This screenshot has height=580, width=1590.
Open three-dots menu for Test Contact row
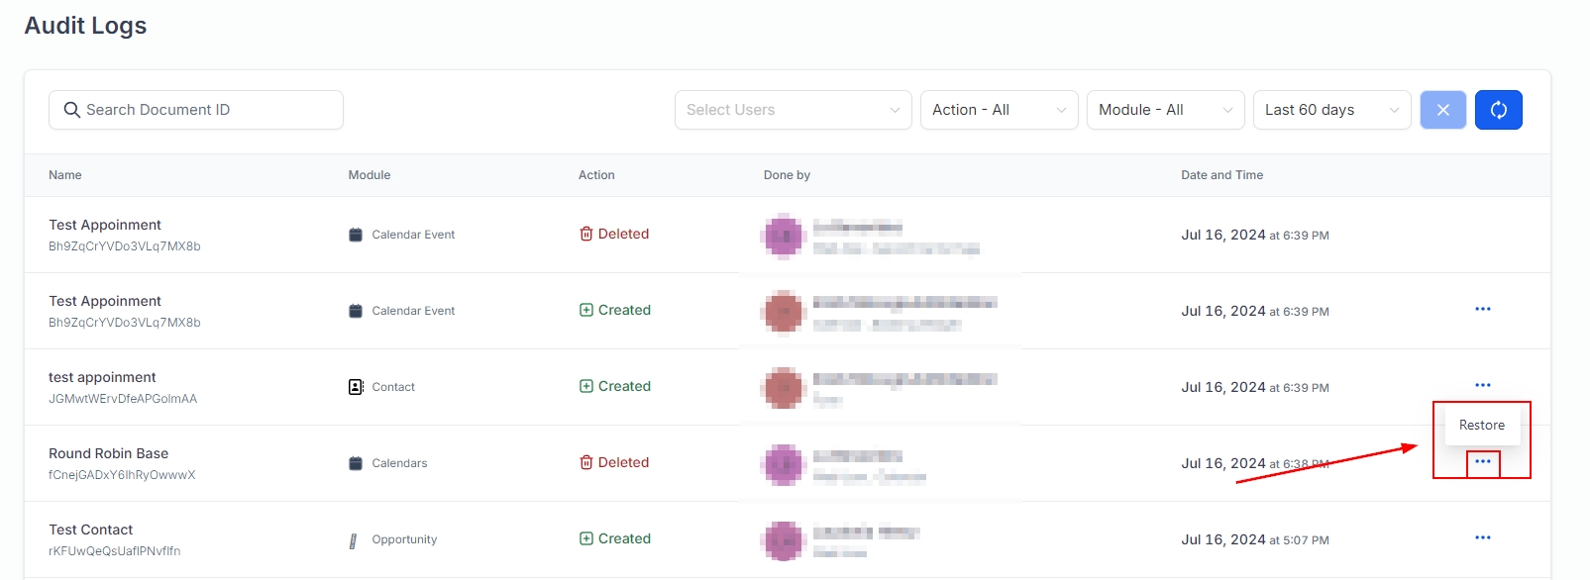pos(1482,537)
